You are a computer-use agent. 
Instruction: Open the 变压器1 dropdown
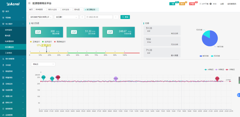66,17
